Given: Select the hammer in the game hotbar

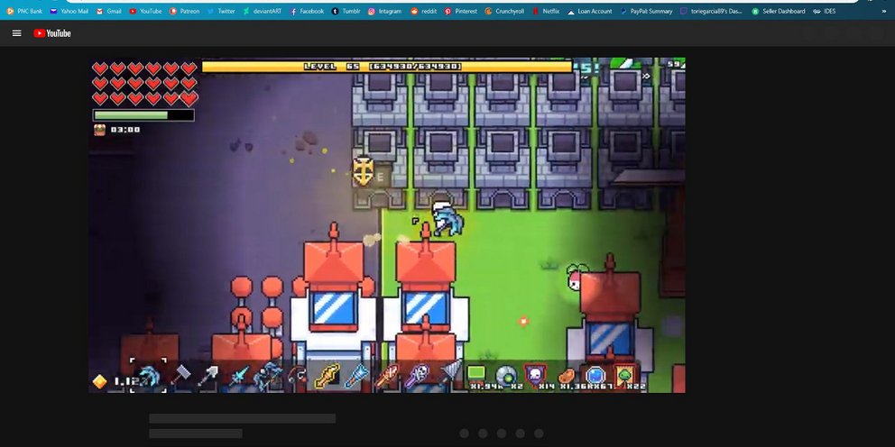Looking at the screenshot, I should [180, 375].
